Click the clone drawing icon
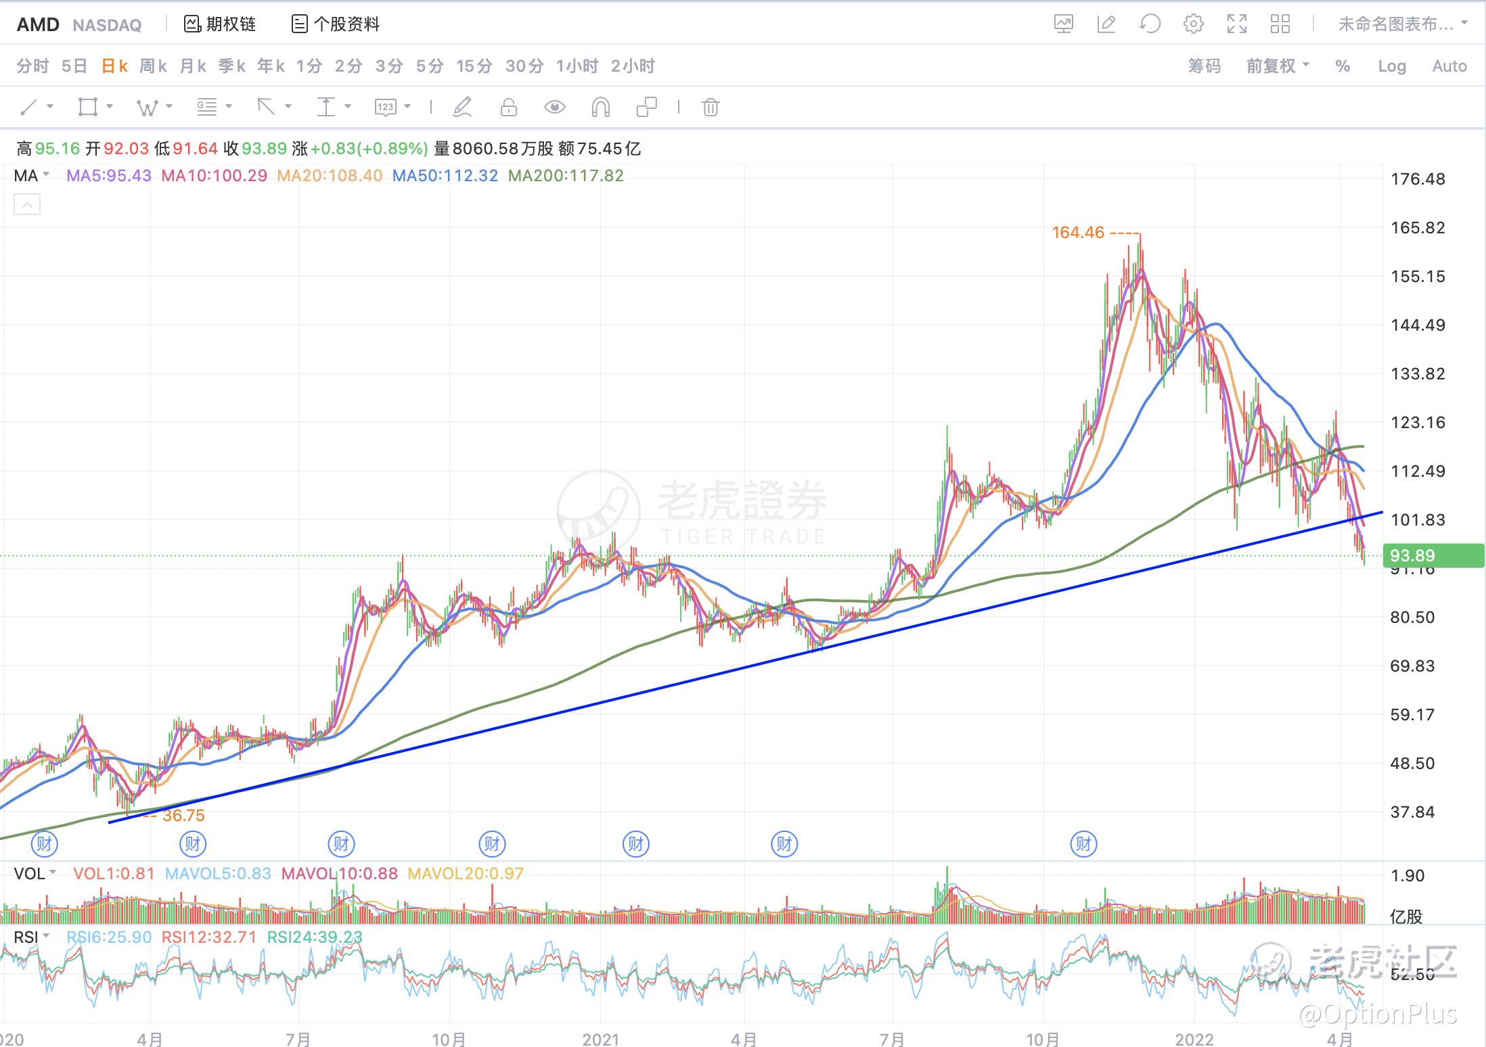1486x1047 pixels. (x=647, y=107)
